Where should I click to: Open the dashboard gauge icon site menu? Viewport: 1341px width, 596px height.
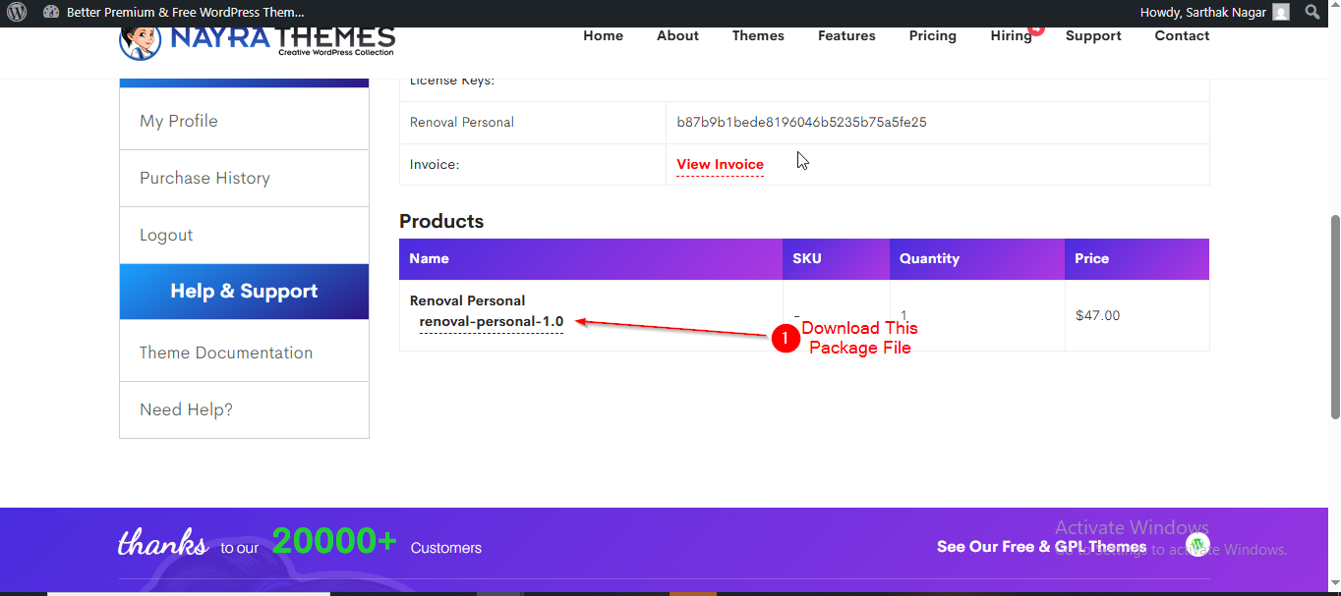pyautogui.click(x=51, y=13)
